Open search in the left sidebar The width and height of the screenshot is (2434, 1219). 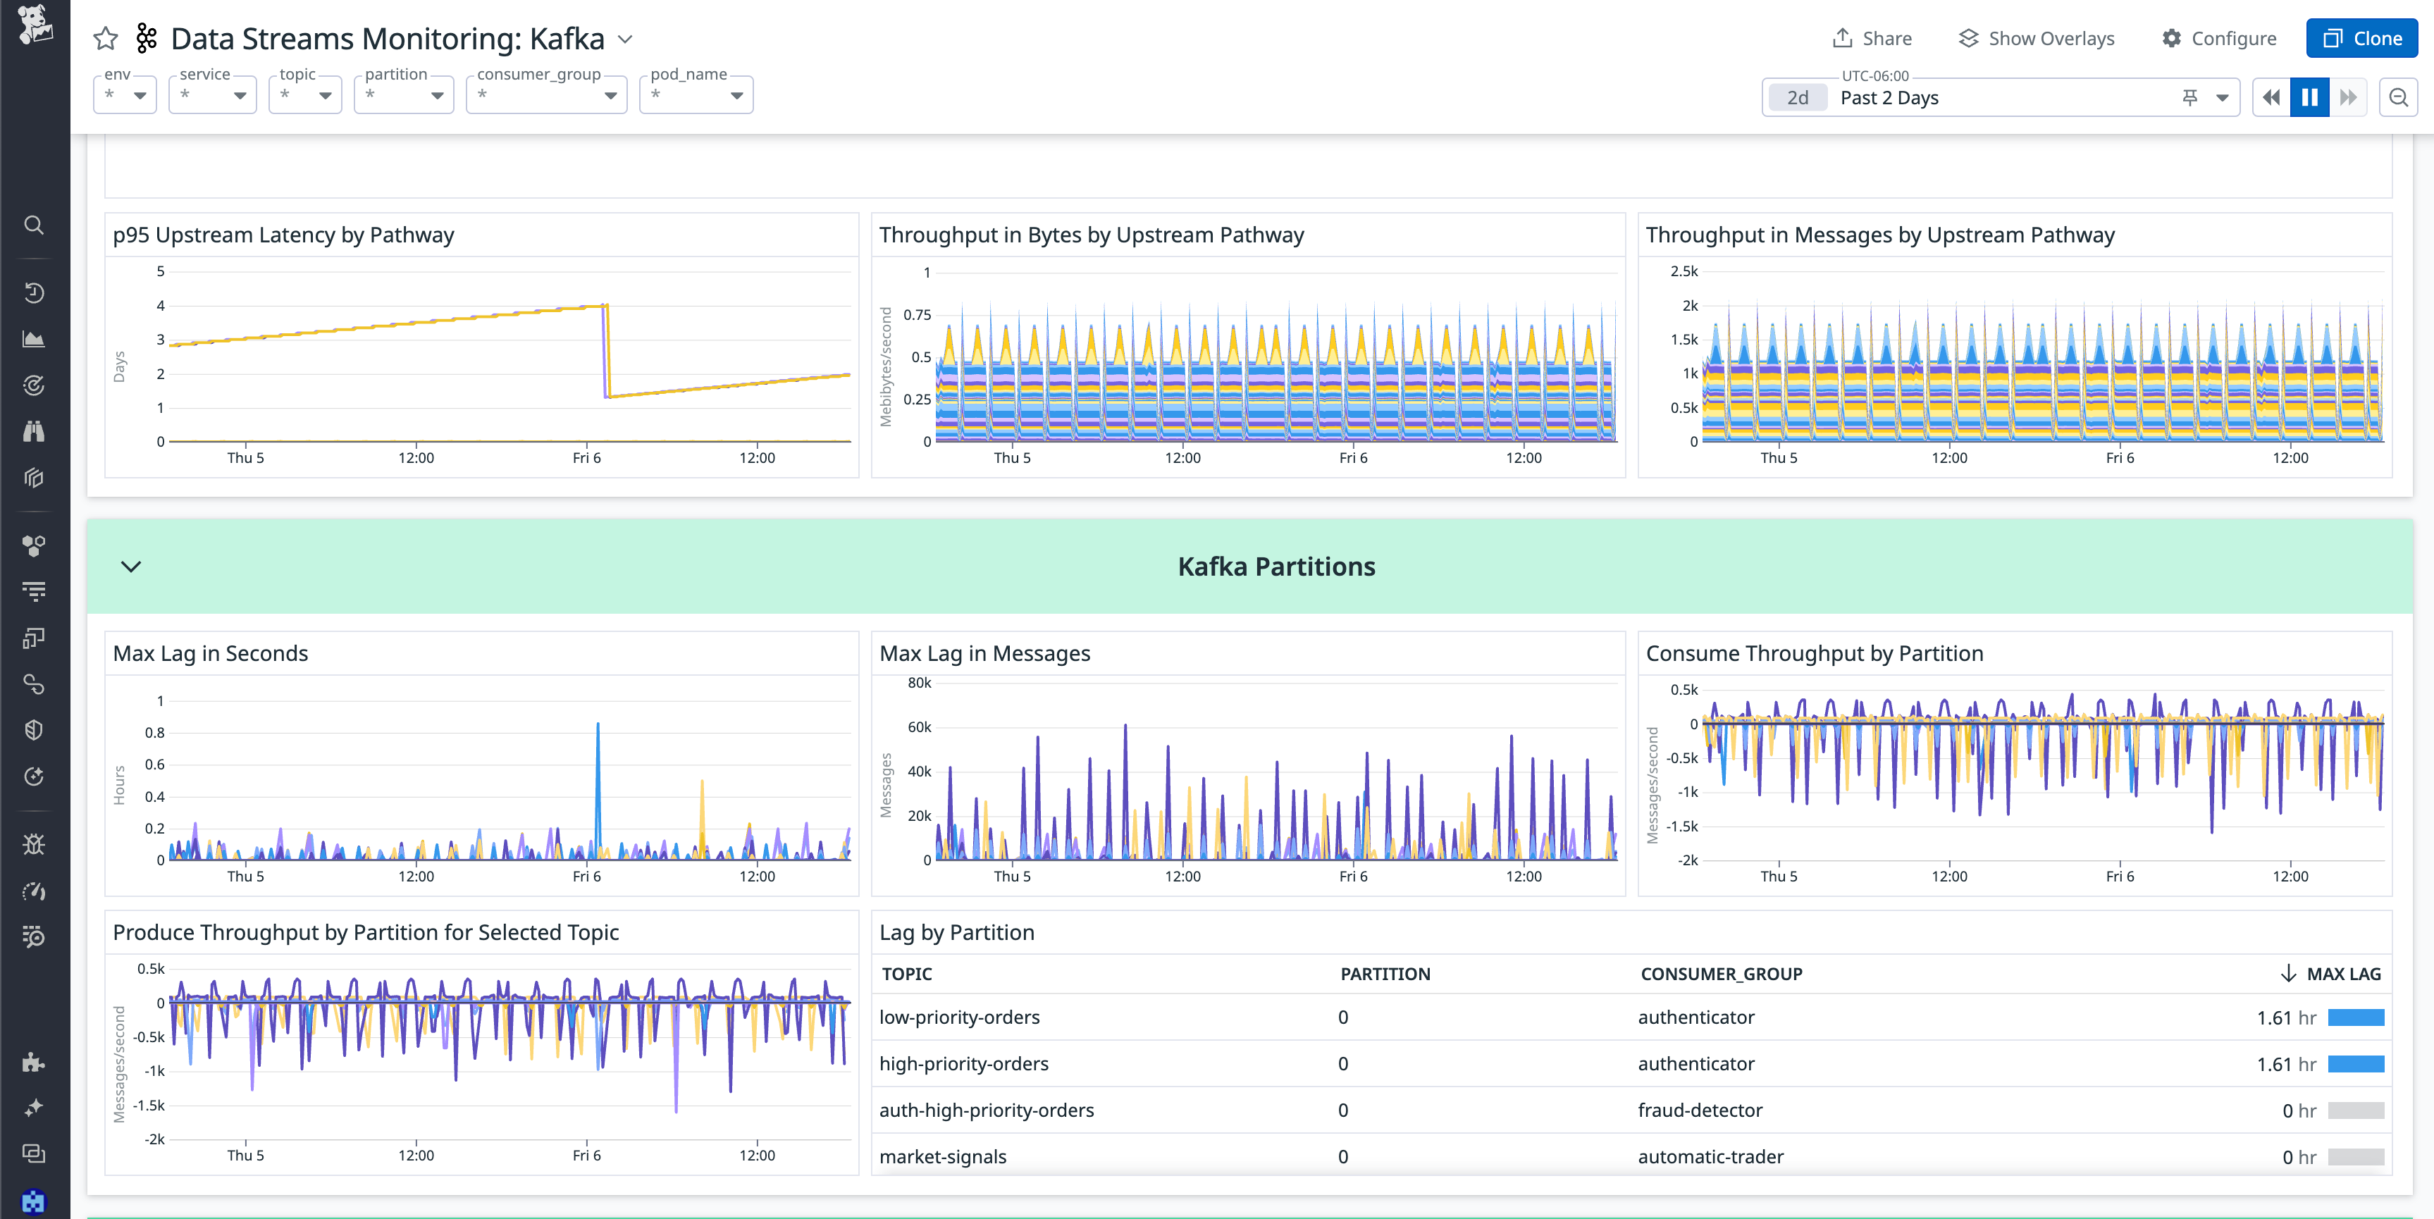[x=34, y=225]
